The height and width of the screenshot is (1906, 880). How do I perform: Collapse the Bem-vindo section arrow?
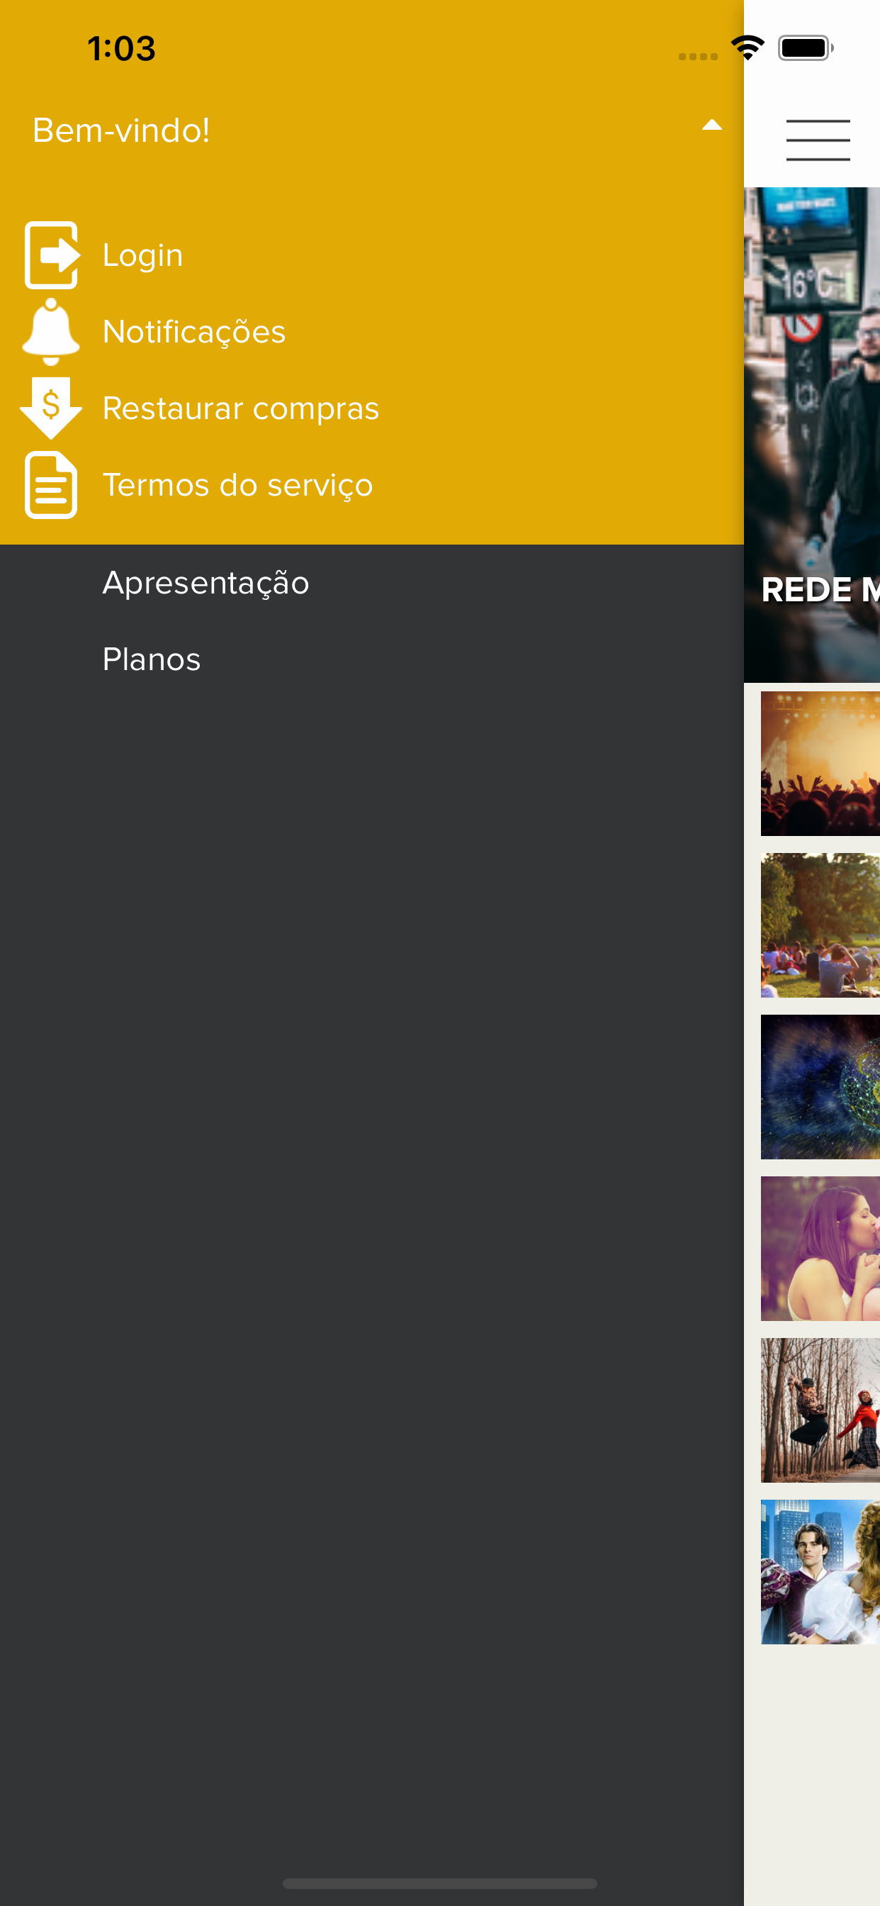(711, 125)
